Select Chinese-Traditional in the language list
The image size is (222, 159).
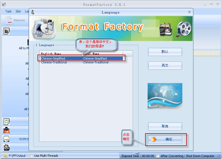(x=54, y=63)
